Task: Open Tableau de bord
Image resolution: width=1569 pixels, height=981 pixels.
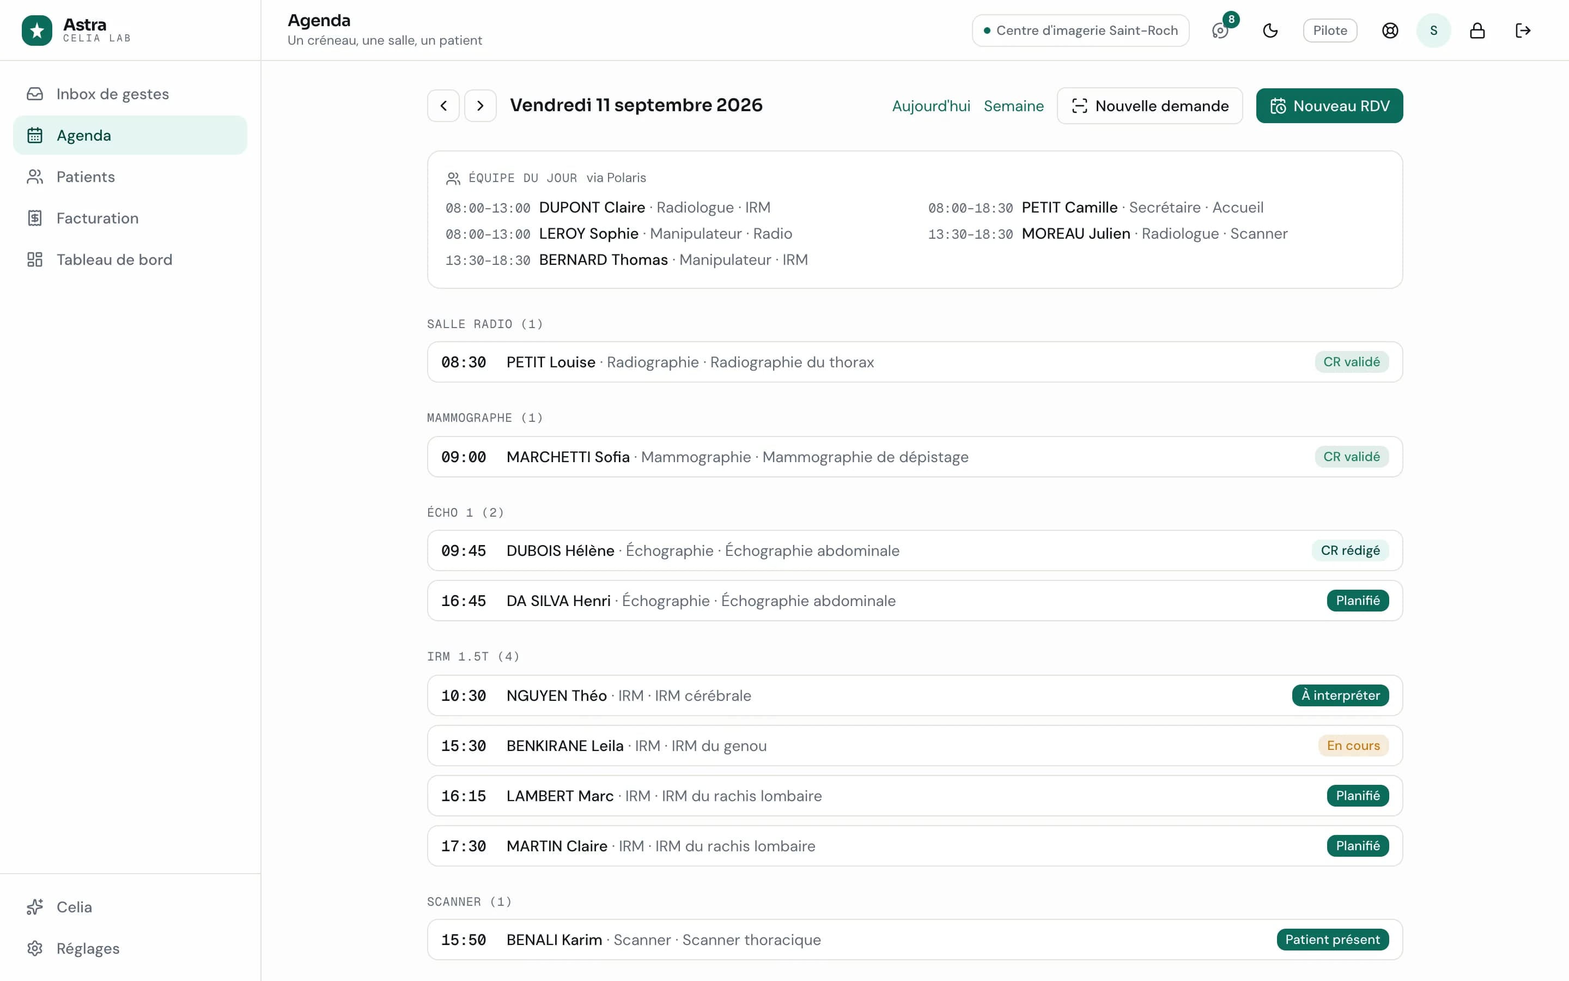Action: click(x=130, y=259)
